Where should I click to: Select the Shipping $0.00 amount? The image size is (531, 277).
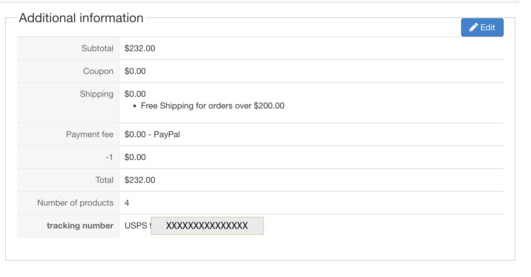[x=135, y=94]
